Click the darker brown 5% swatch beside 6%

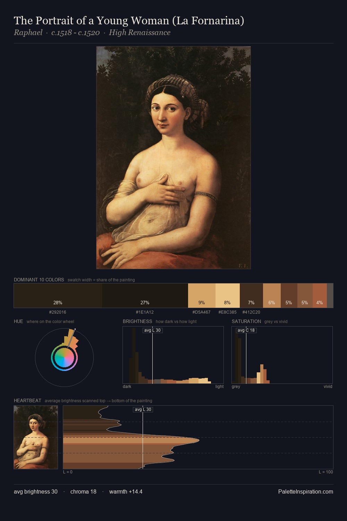coord(289,296)
